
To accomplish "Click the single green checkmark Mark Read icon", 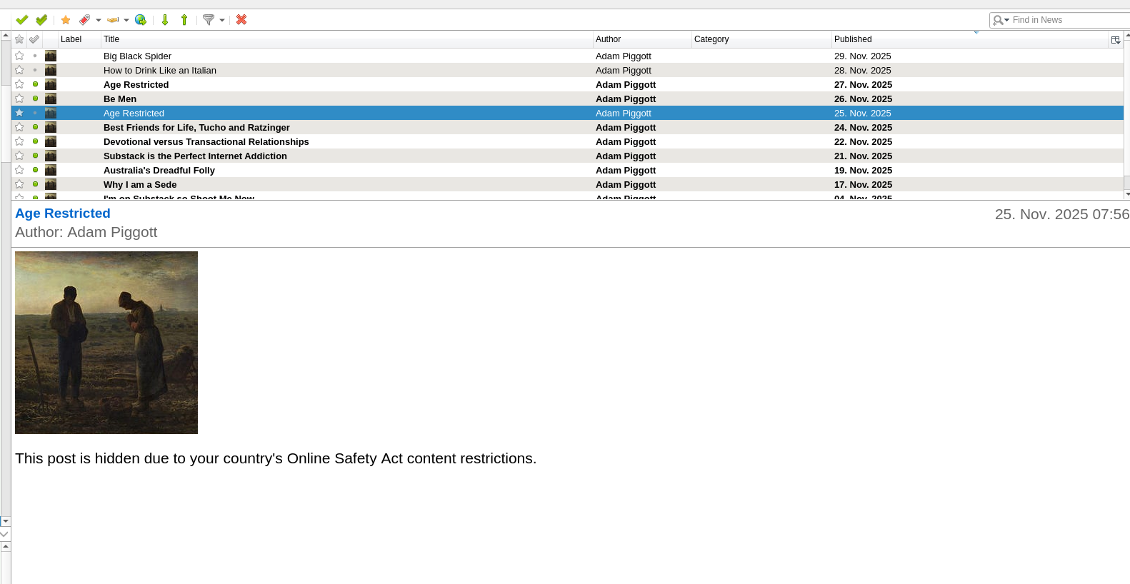I will point(21,20).
